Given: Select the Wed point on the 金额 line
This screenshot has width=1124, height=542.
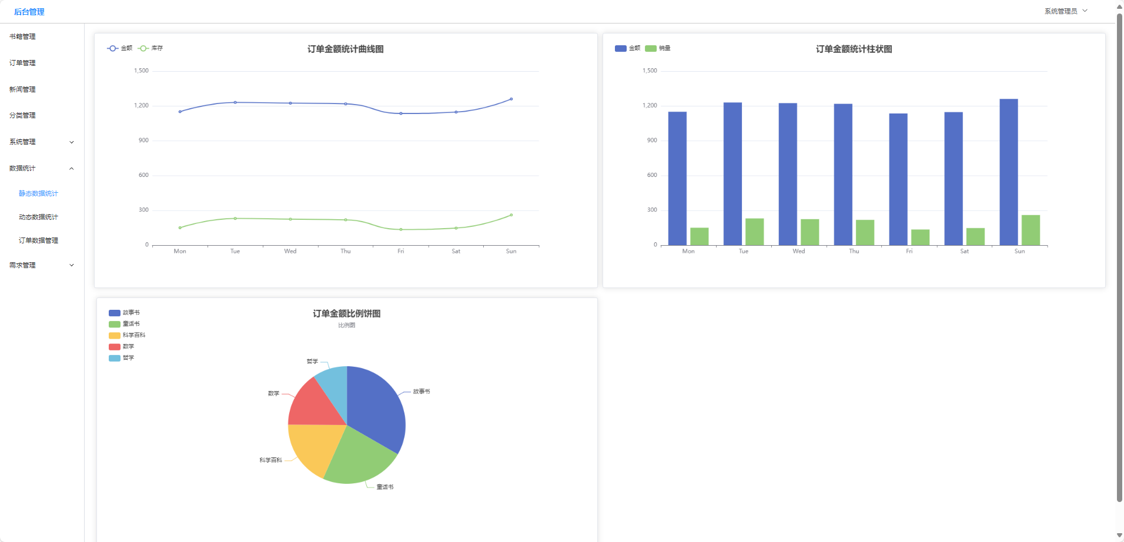Looking at the screenshot, I should 290,103.
